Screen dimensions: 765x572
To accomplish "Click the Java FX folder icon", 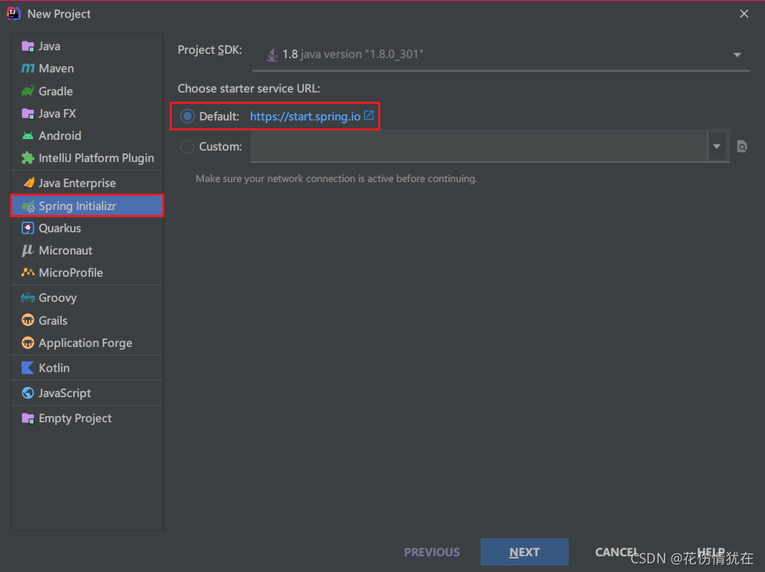I will (28, 114).
